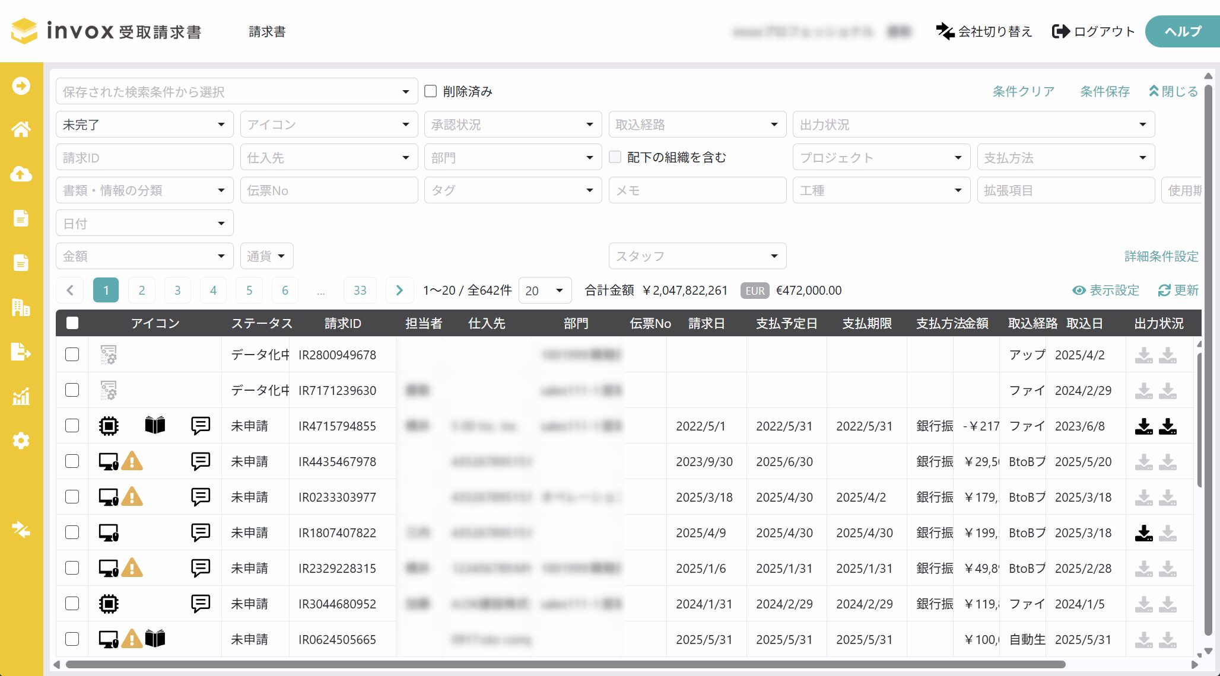Open the 20 per-page count dropdown

tap(545, 291)
